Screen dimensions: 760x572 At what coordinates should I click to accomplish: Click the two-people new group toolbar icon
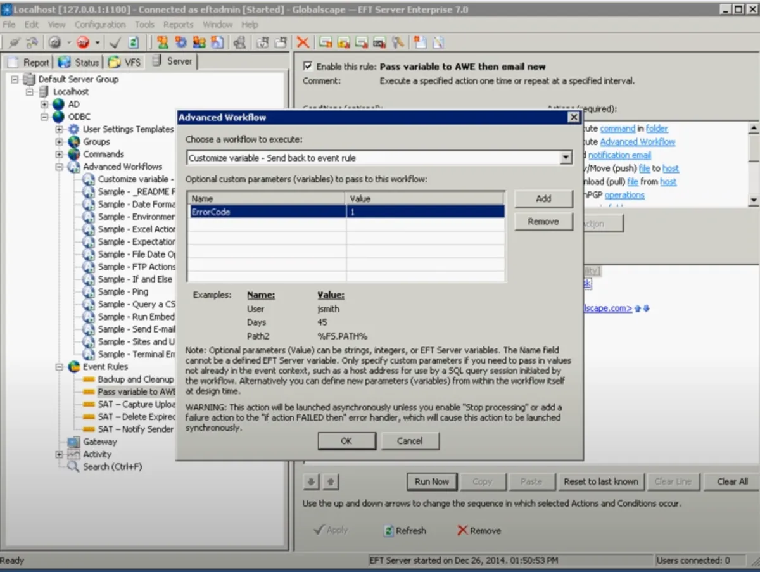[199, 42]
